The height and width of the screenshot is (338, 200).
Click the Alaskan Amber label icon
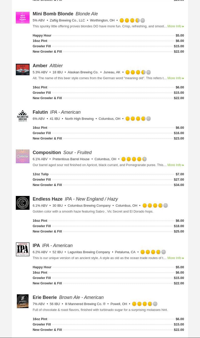coord(23,69)
